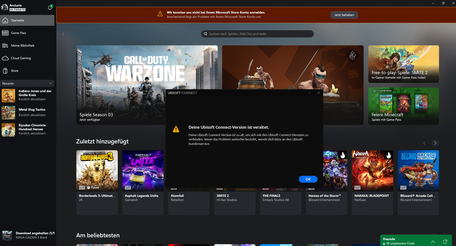The width and height of the screenshot is (456, 246).
Task: Click the NetEase publisher label
Action: click(361, 200)
